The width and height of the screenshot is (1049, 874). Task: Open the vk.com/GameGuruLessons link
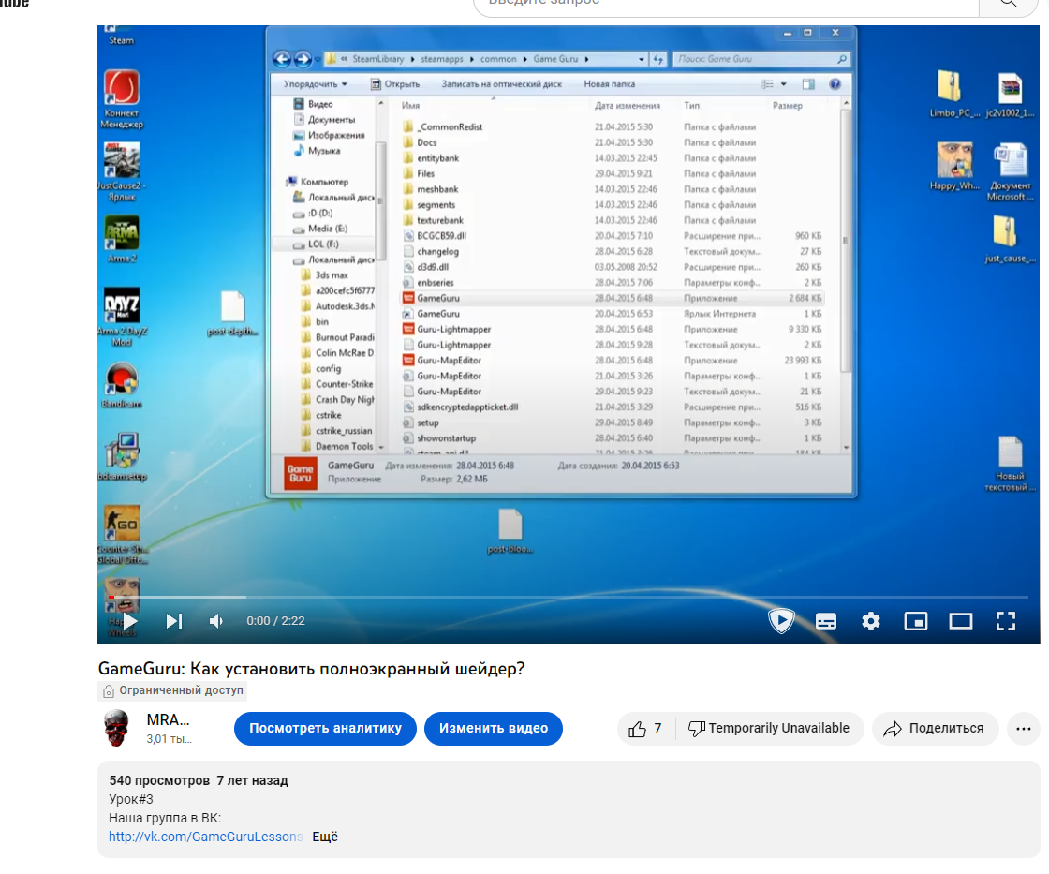point(205,837)
